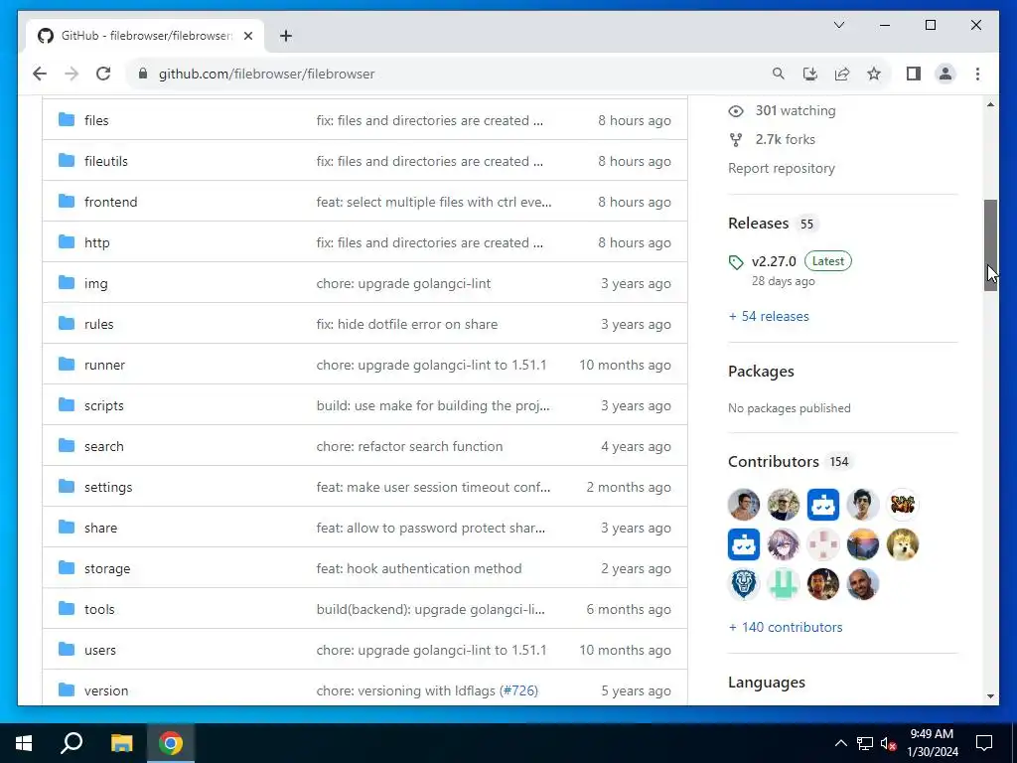Open the http folder

point(96,243)
